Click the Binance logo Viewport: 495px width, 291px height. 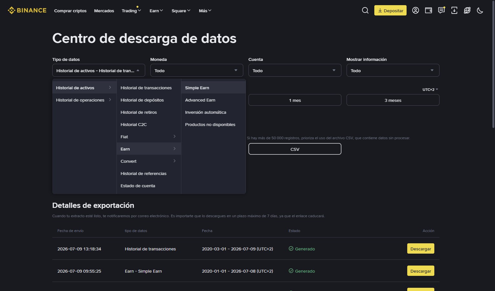(x=27, y=10)
